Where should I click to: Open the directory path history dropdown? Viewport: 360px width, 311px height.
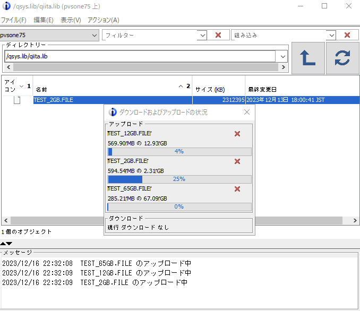pos(282,56)
